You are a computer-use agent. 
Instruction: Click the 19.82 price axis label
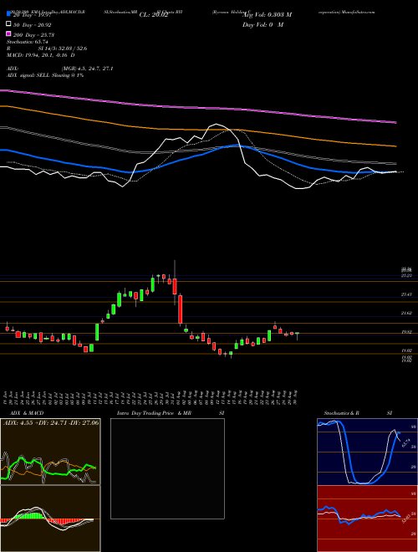coord(407,332)
